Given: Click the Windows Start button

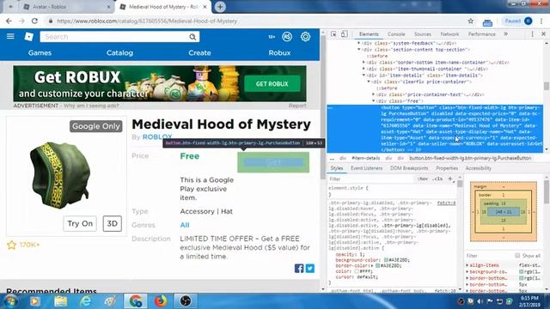Looking at the screenshot, I should click(10, 301).
